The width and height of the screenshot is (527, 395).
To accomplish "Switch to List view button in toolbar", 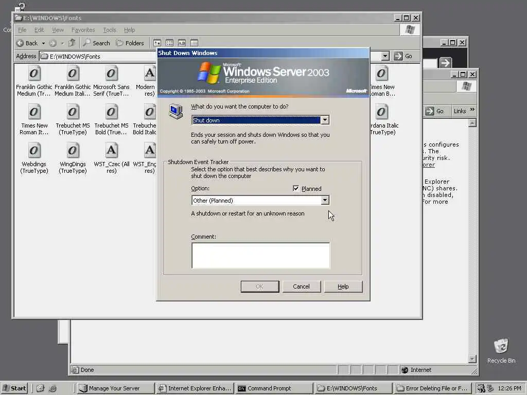I will tap(169, 43).
